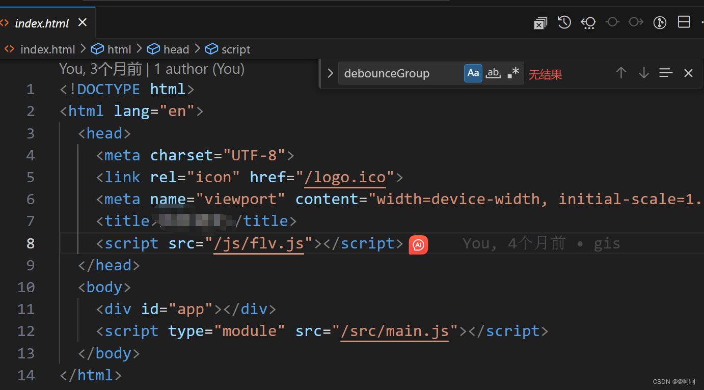Open changes with previous revision icon
This screenshot has height=390, width=704.
pos(588,22)
